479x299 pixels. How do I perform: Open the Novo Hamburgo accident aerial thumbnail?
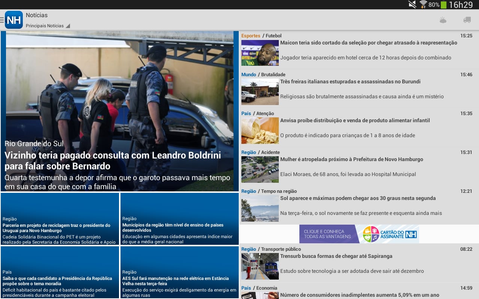click(x=260, y=169)
